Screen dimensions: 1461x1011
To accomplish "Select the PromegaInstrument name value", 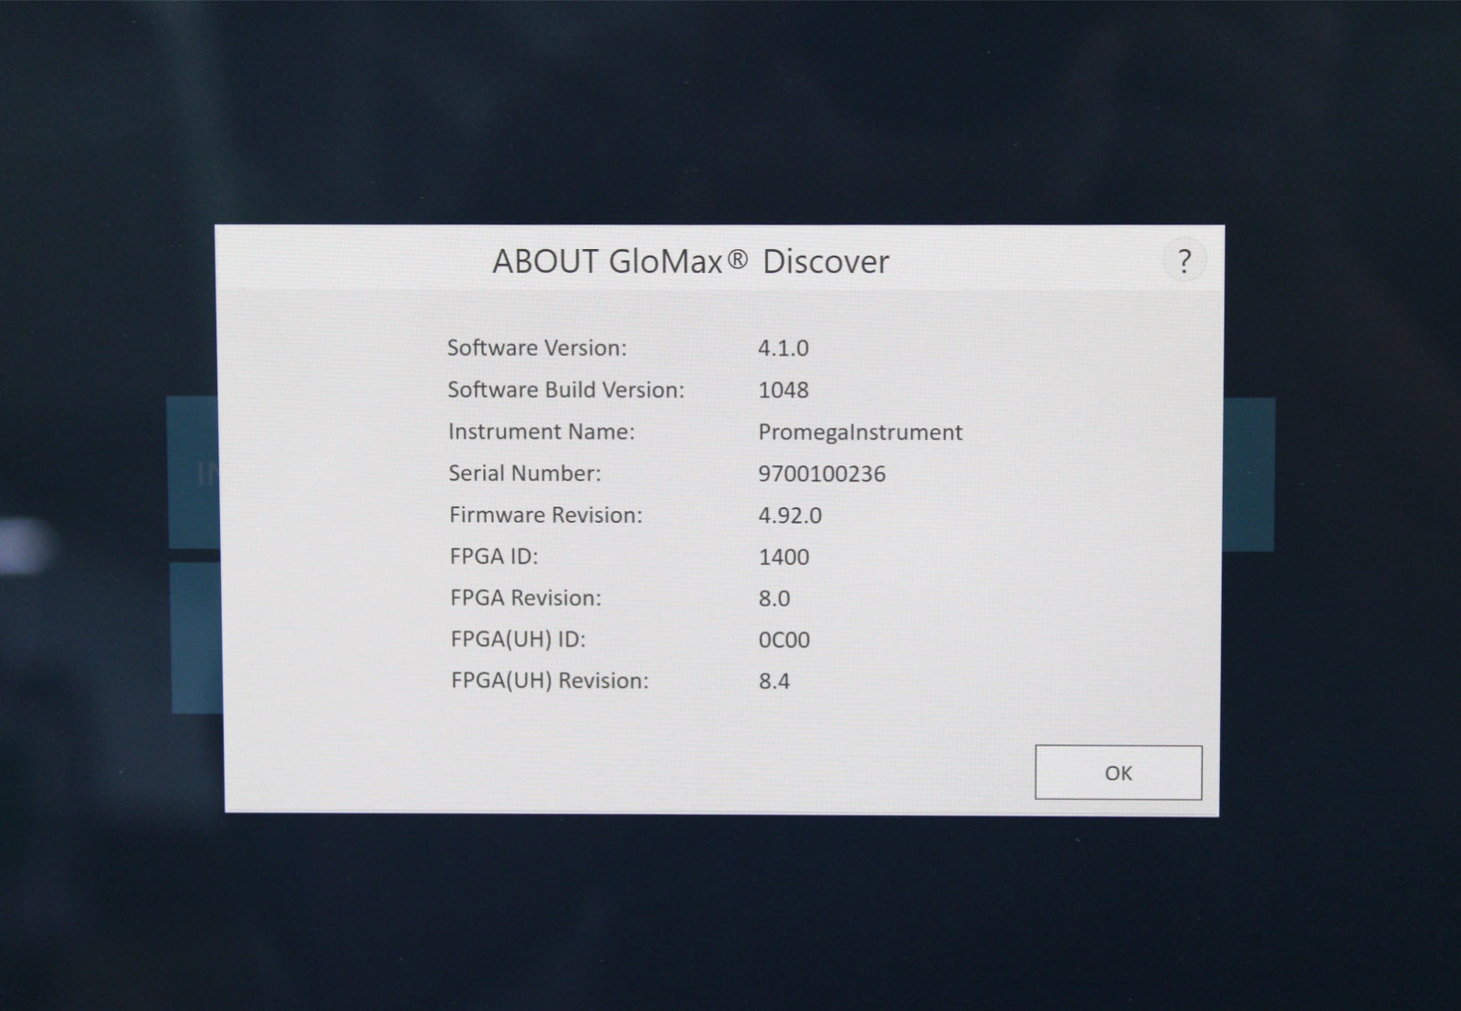I will [x=860, y=433].
